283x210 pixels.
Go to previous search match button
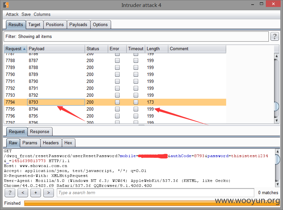point(23,193)
